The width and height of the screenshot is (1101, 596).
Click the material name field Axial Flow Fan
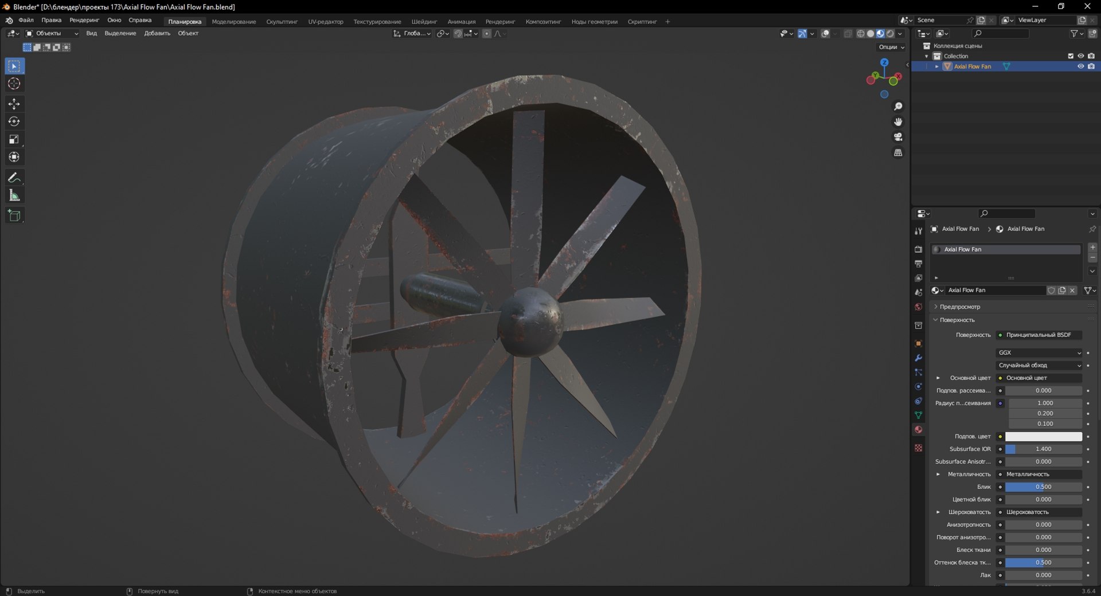pos(995,291)
